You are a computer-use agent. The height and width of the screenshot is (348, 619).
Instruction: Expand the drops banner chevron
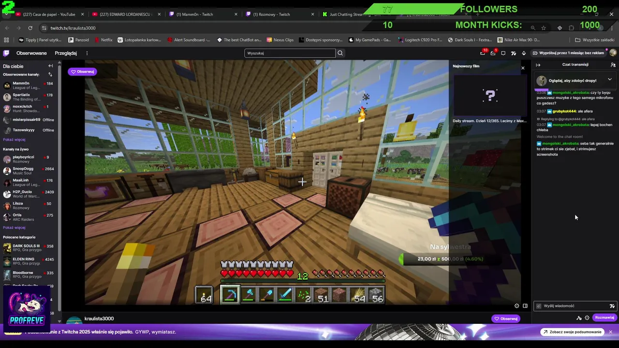(x=609, y=80)
